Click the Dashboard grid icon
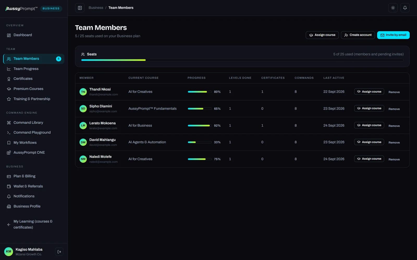 click(x=9, y=35)
